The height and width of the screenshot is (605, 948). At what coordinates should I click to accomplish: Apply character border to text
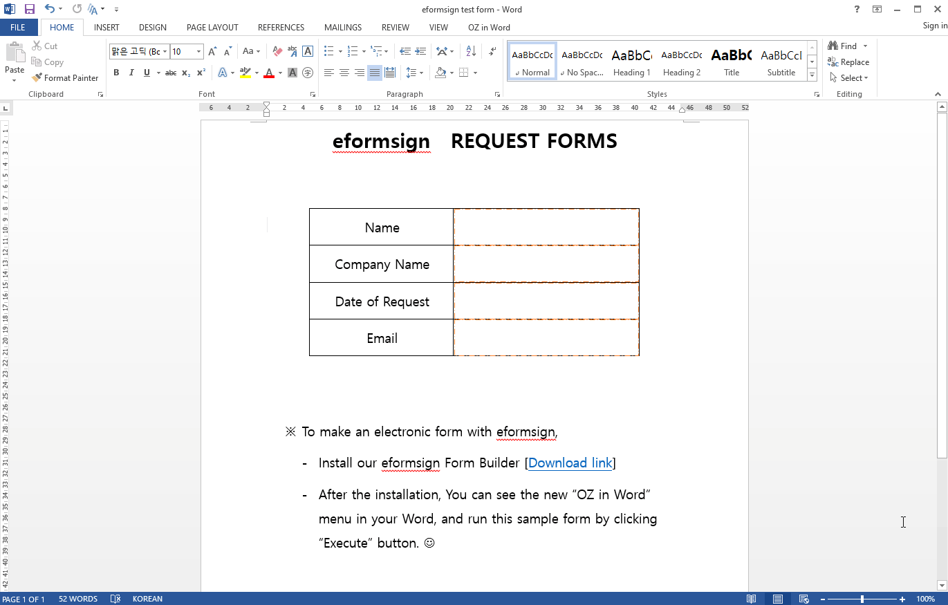[x=308, y=52]
